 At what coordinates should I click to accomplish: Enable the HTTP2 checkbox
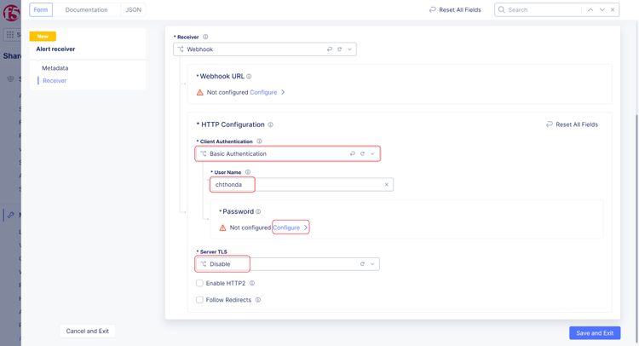(x=199, y=283)
